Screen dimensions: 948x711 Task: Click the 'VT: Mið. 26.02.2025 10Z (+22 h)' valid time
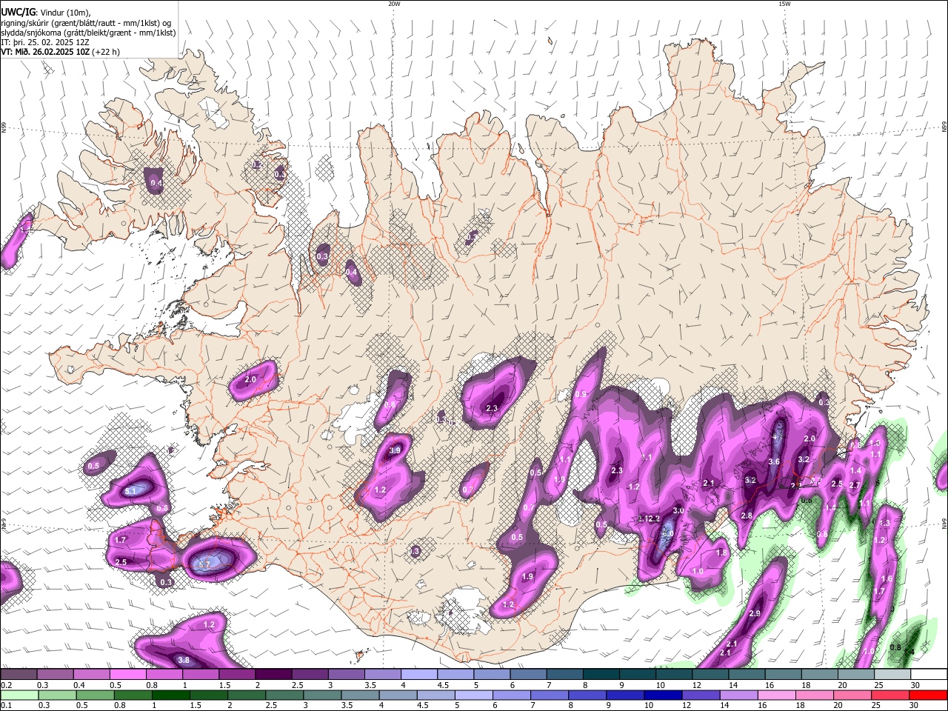point(60,52)
